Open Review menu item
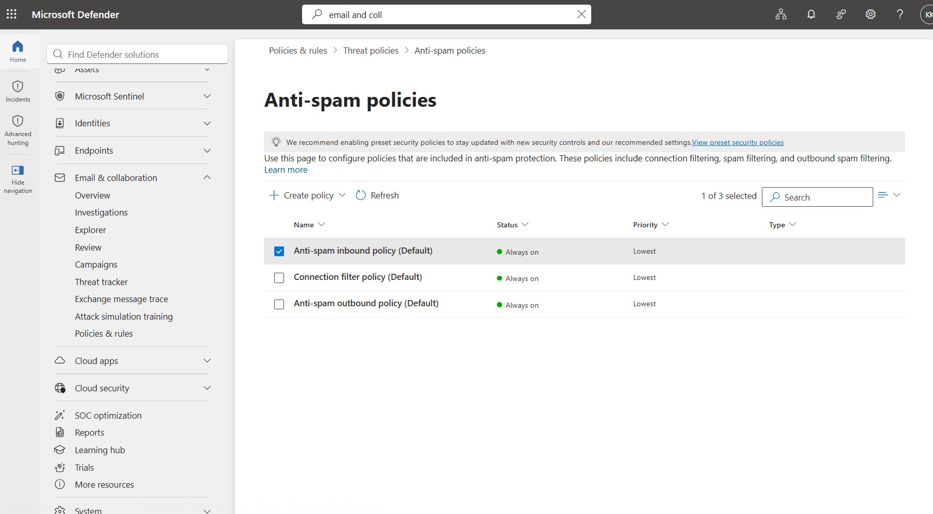 [88, 247]
